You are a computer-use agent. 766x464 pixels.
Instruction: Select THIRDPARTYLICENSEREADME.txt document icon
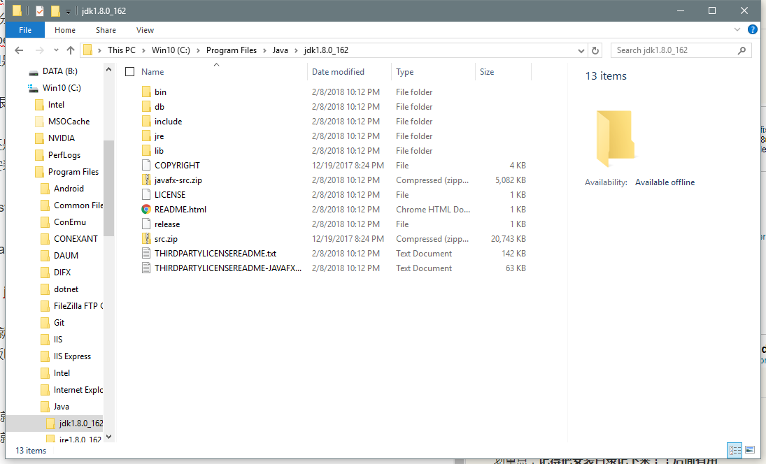tap(146, 253)
